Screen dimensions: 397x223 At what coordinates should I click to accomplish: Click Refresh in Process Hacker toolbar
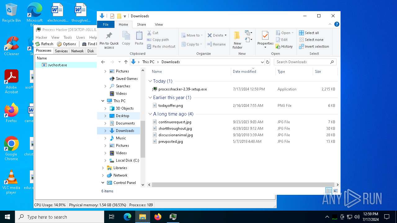coord(44,44)
